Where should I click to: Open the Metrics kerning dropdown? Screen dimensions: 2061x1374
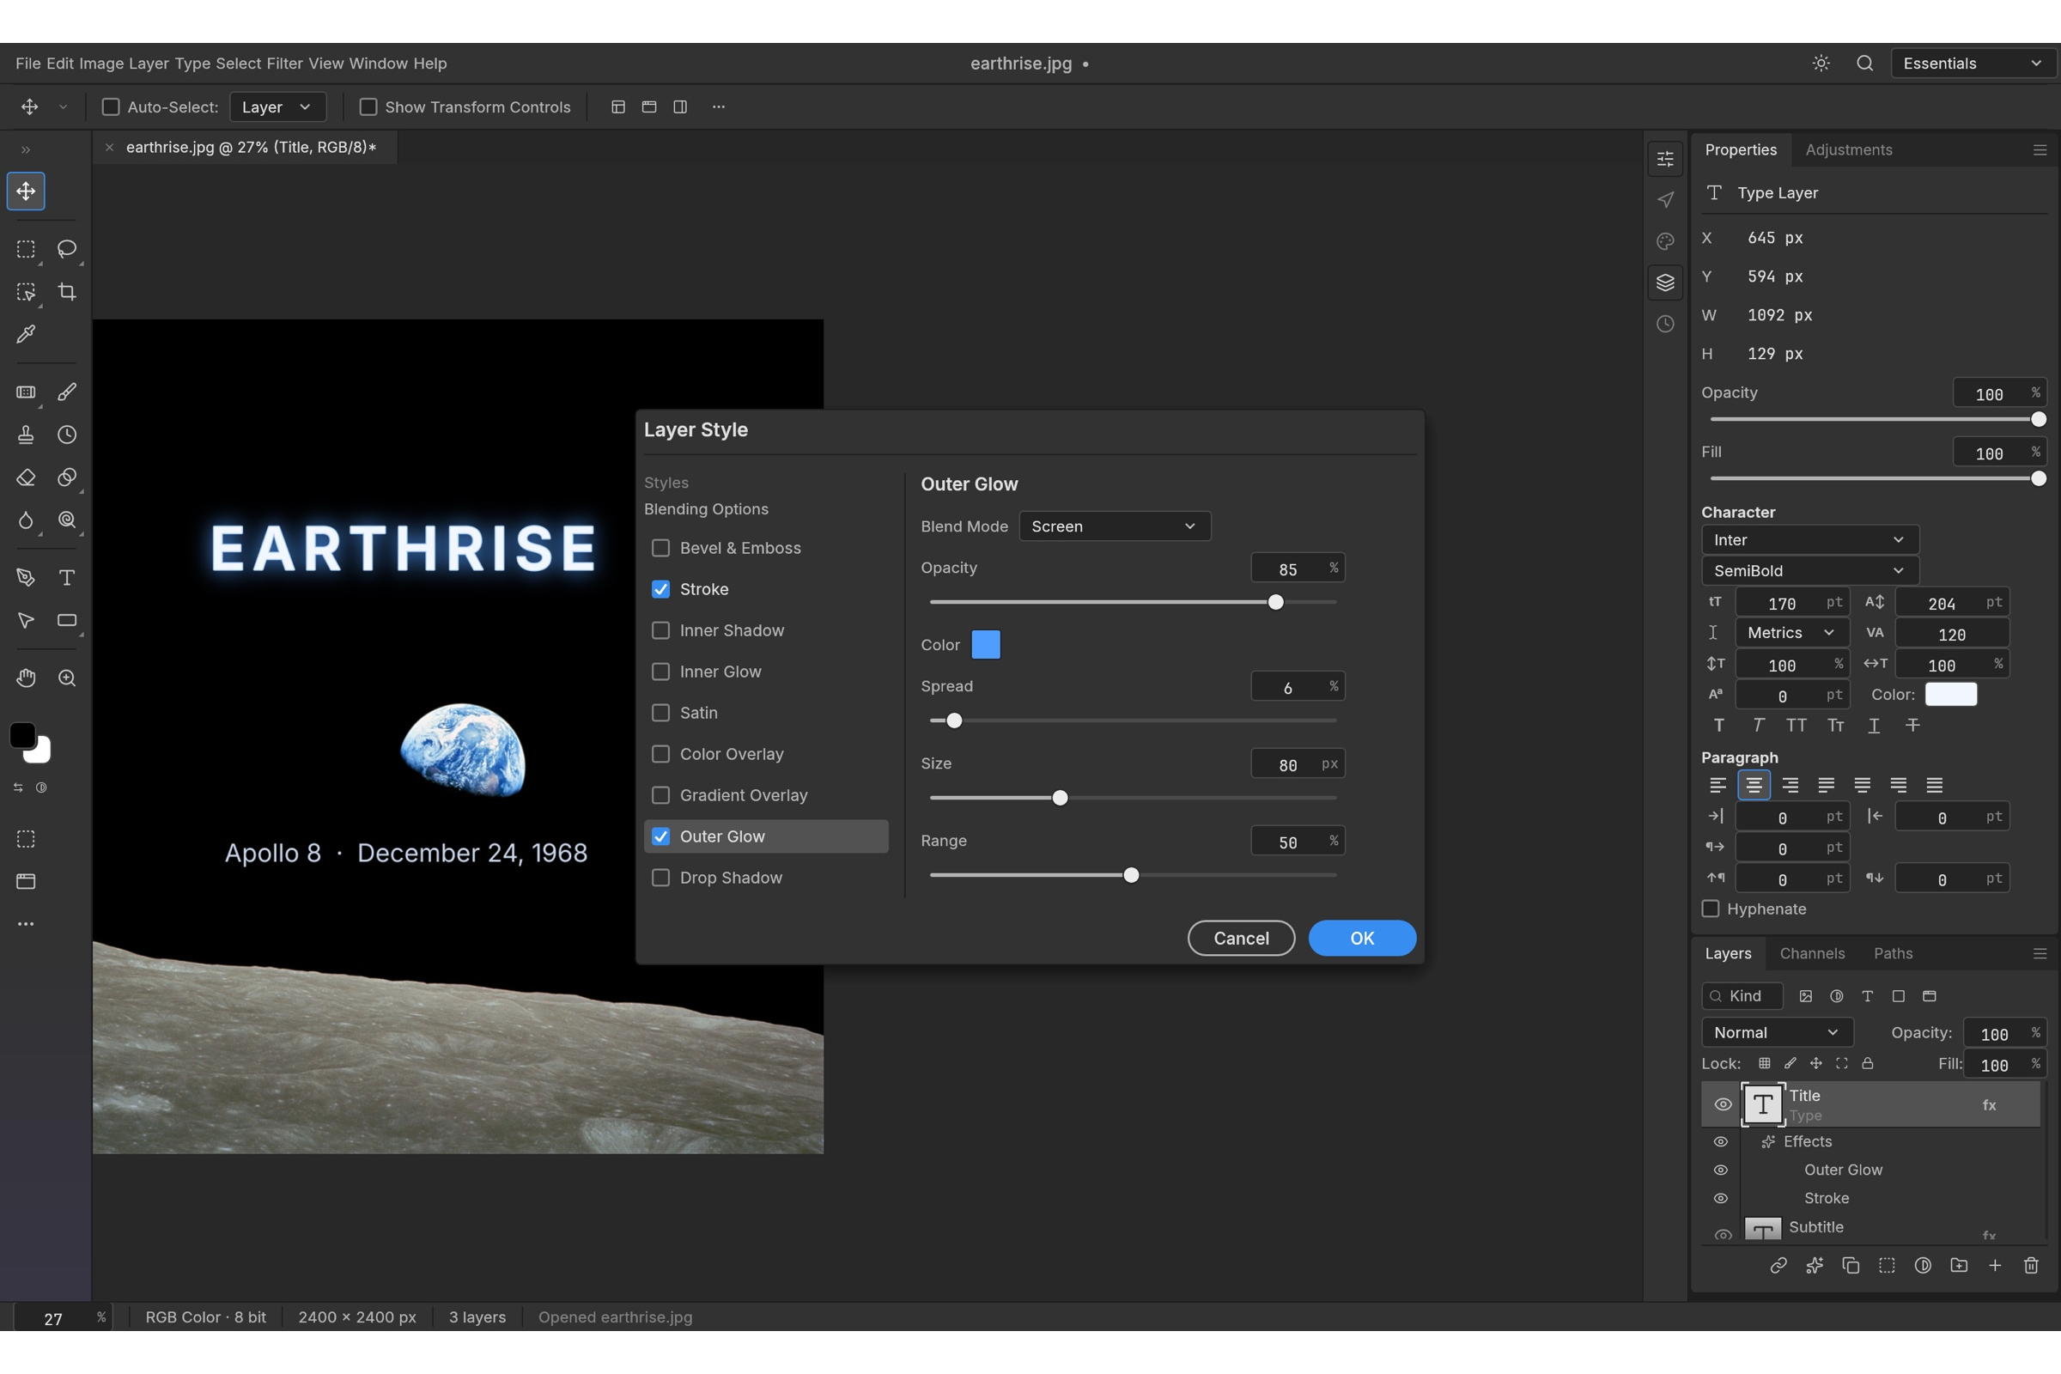[x=1792, y=633]
